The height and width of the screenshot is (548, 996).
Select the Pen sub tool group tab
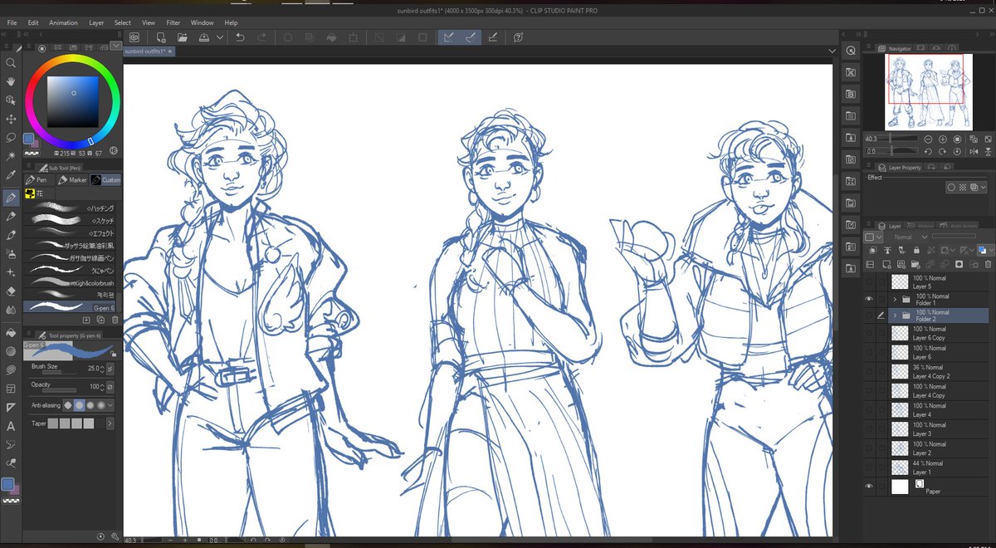click(x=38, y=179)
